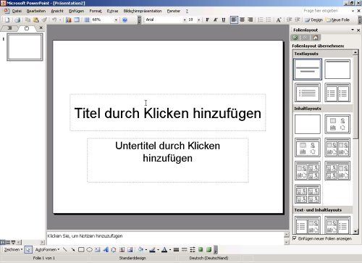
Task: Open zoom percentage dropdown
Action: pos(116,20)
